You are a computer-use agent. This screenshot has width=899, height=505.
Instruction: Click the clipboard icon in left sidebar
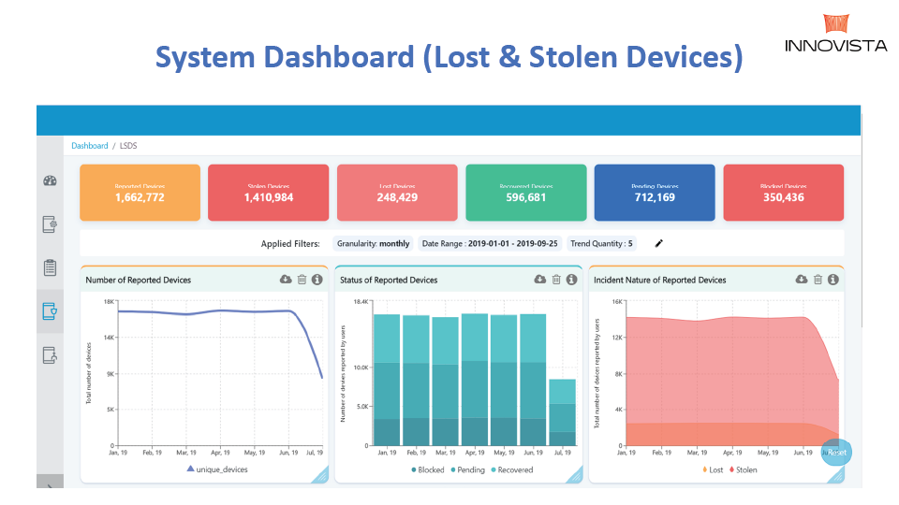click(51, 268)
